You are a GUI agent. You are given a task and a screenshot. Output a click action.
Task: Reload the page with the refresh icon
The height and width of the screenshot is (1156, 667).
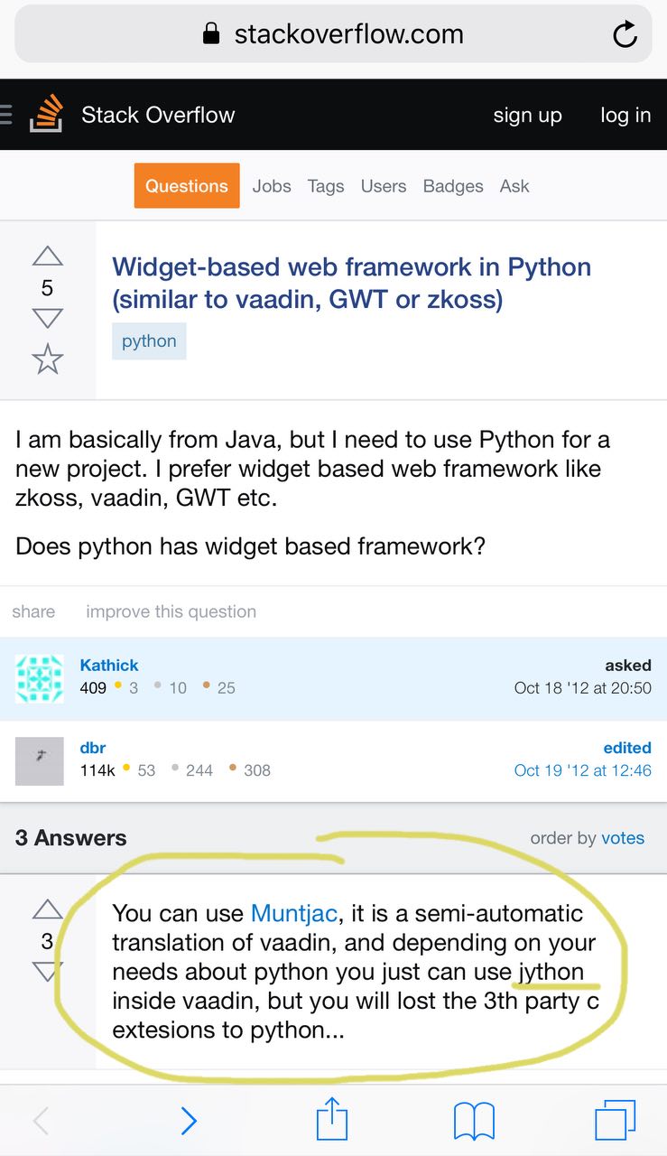[625, 34]
